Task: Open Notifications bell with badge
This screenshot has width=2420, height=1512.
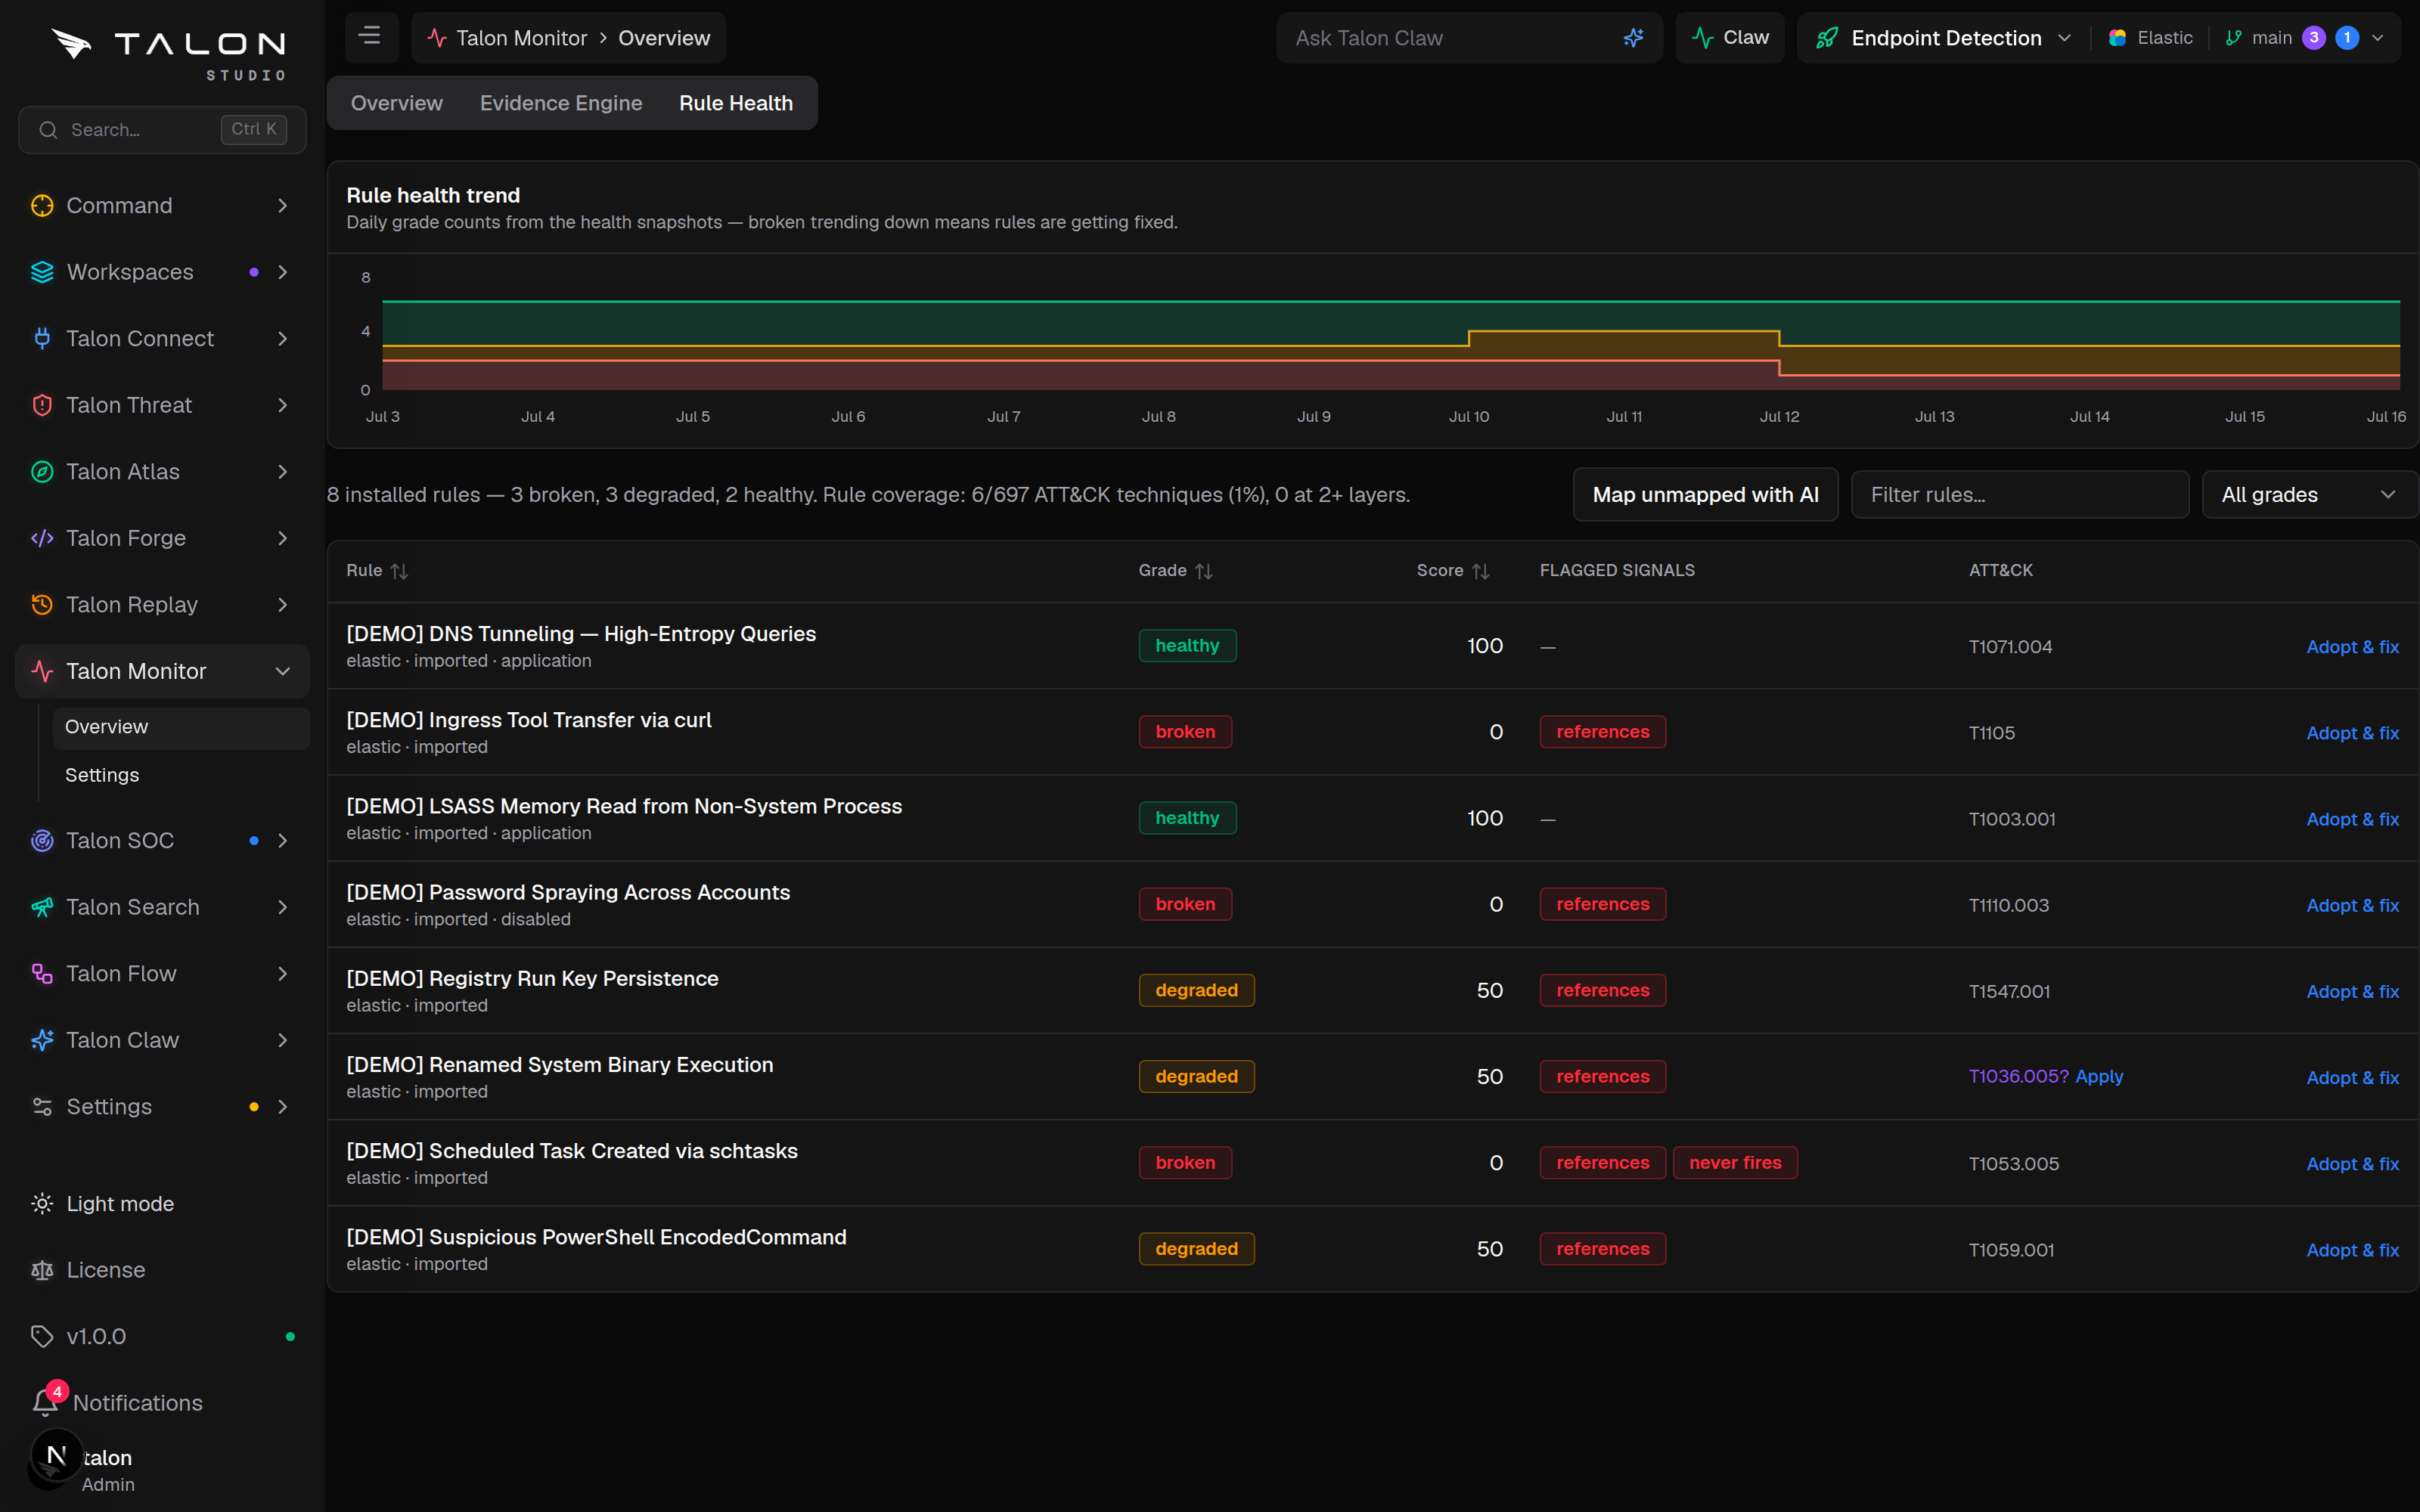Action: pyautogui.click(x=46, y=1401)
